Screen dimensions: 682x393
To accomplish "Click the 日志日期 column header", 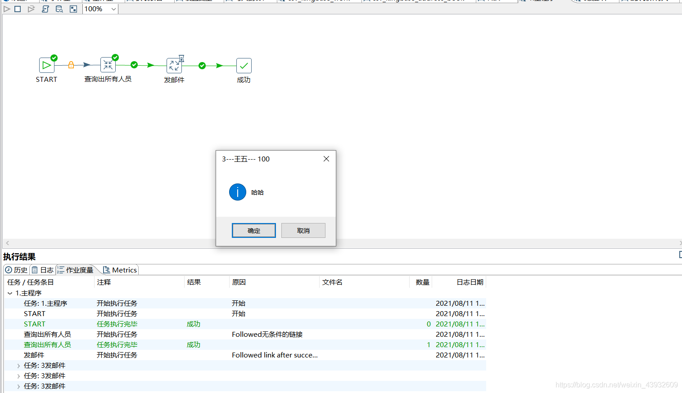I will click(x=459, y=282).
